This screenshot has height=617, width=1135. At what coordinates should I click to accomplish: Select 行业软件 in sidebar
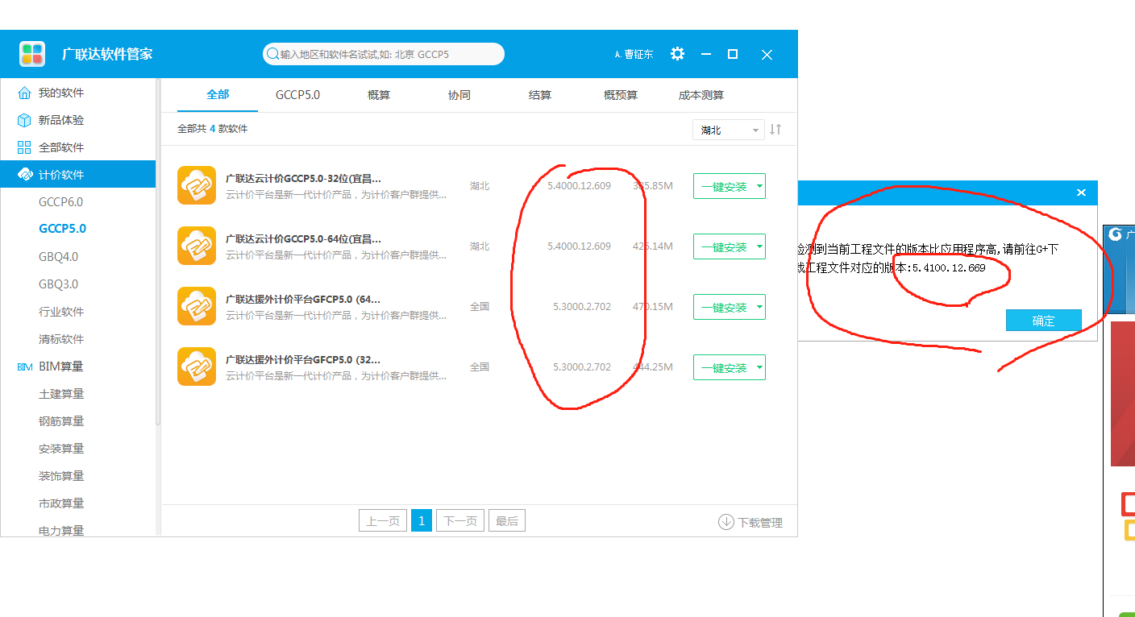[x=61, y=312]
